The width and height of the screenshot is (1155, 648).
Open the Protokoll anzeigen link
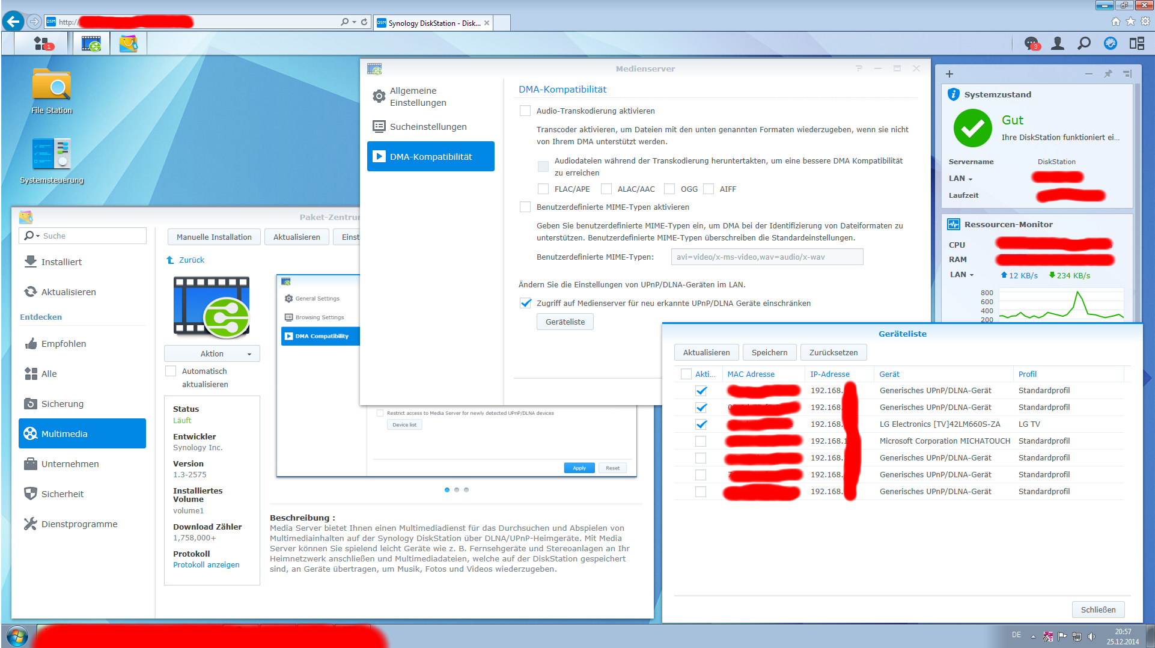206,565
